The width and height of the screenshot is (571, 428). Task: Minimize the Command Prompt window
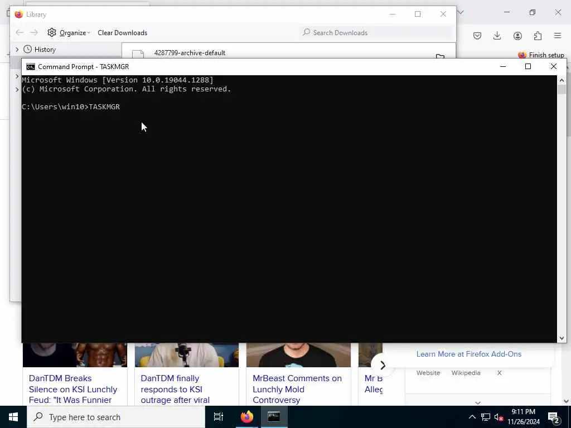[x=503, y=67]
